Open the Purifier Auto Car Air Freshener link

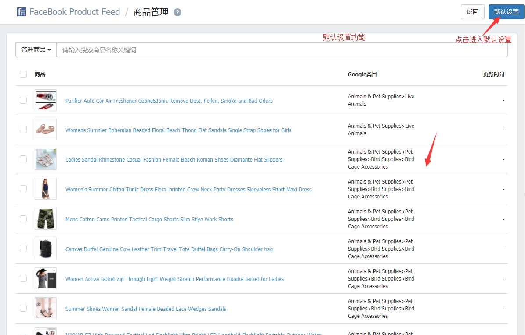[x=169, y=101]
